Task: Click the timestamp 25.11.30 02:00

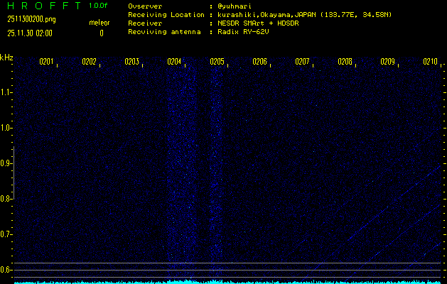Action: pos(30,33)
